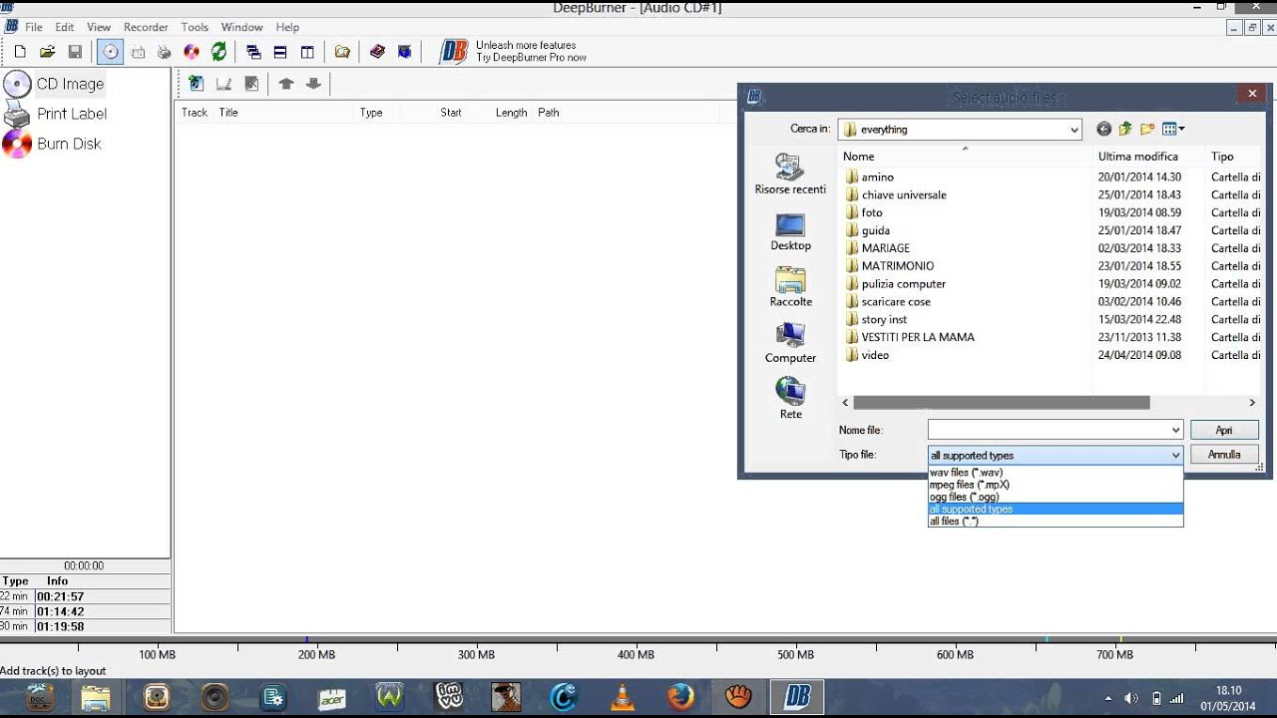Open Firefox icon in taskbar

(x=680, y=697)
